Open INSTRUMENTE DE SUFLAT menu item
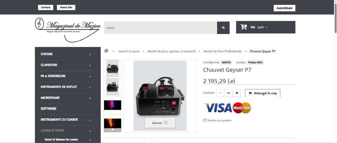The width and height of the screenshot is (337, 143). point(59,87)
